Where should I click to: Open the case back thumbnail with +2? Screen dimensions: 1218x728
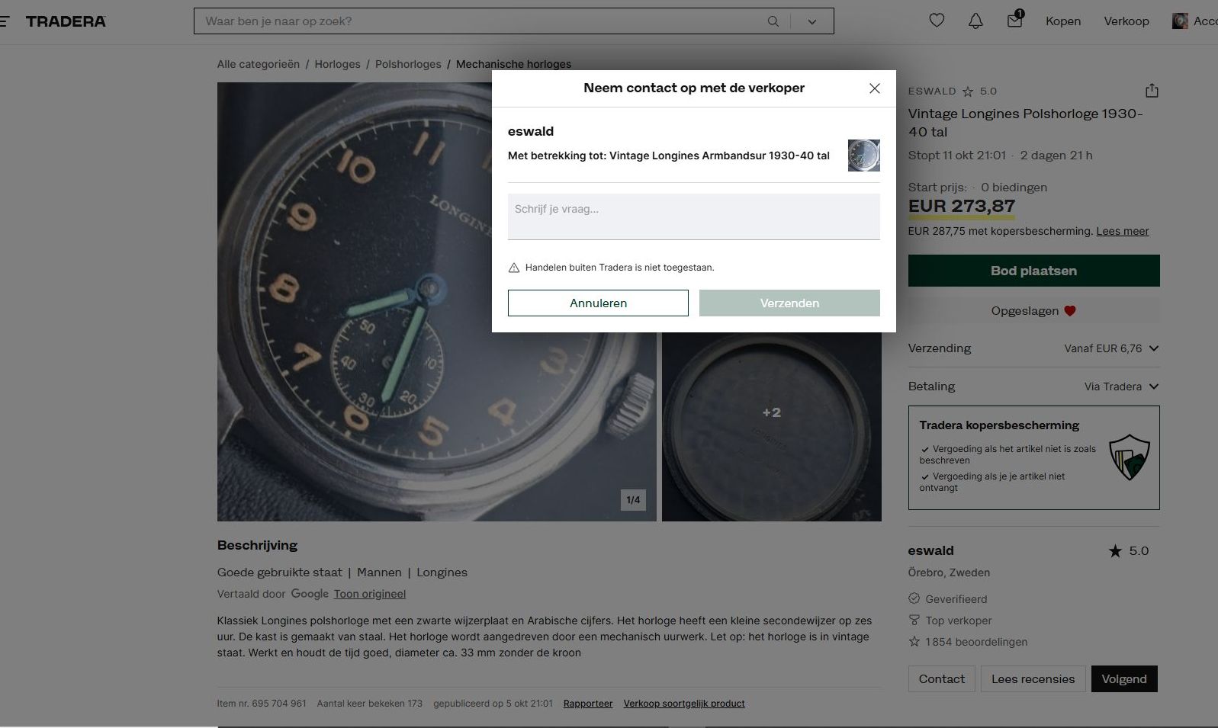771,427
